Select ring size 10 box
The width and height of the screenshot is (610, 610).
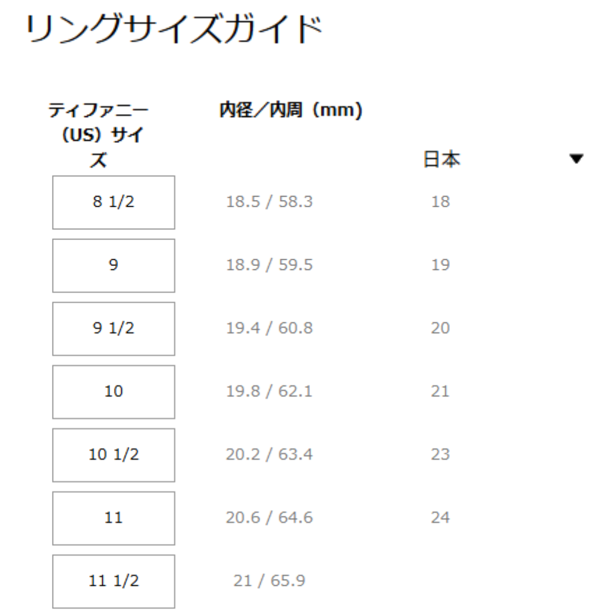pyautogui.click(x=114, y=392)
